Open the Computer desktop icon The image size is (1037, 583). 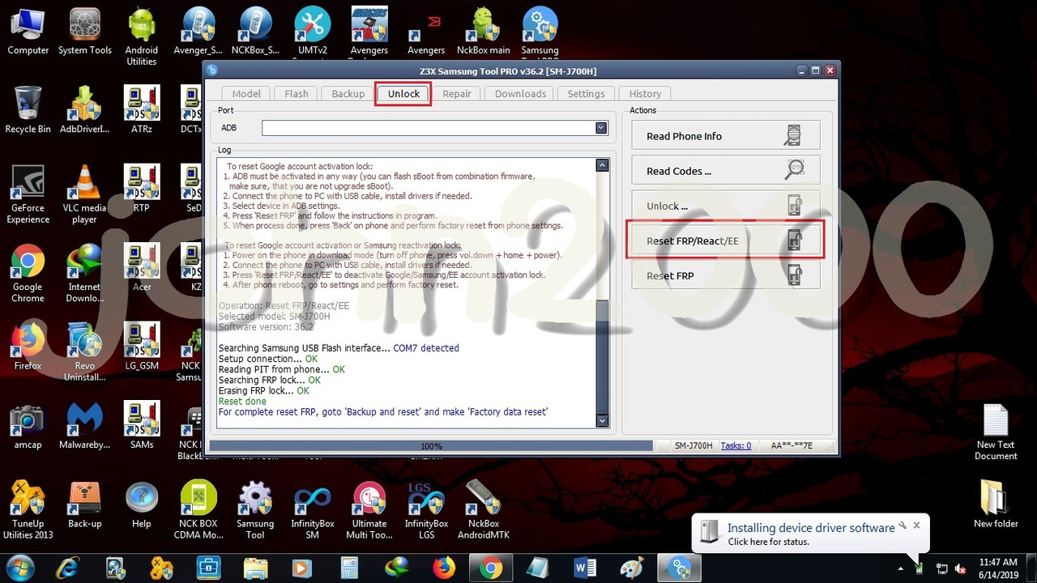pos(28,32)
